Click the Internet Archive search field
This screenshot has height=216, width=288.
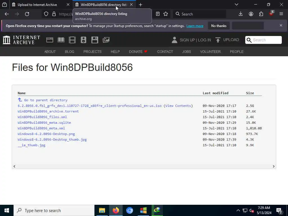(263, 40)
